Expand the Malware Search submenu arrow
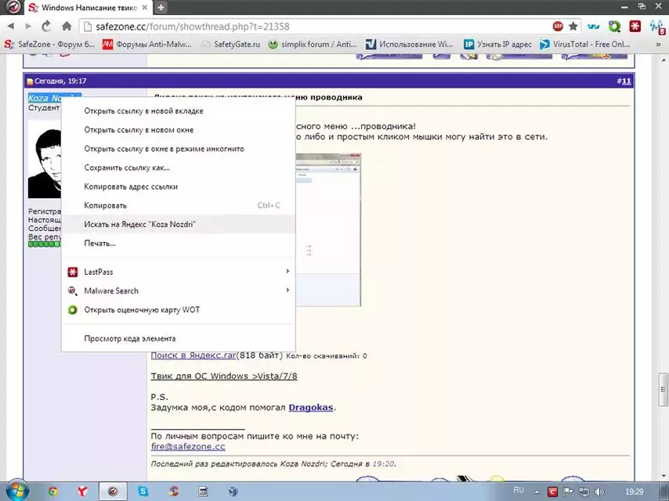The width and height of the screenshot is (669, 501). click(287, 290)
